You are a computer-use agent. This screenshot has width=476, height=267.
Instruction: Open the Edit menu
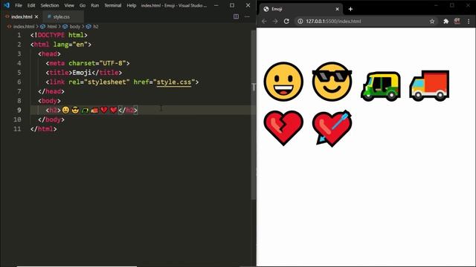click(31, 5)
